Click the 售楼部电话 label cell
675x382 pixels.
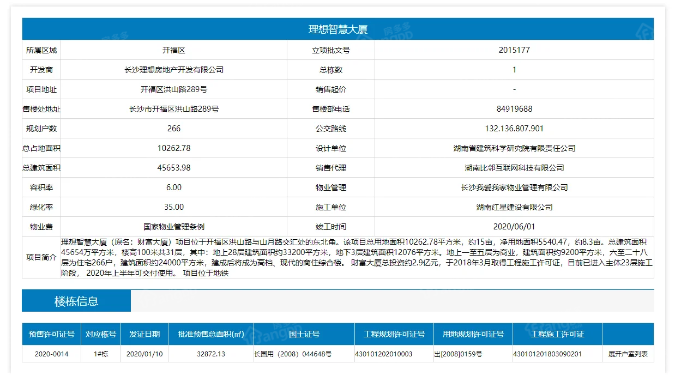tap(331, 109)
